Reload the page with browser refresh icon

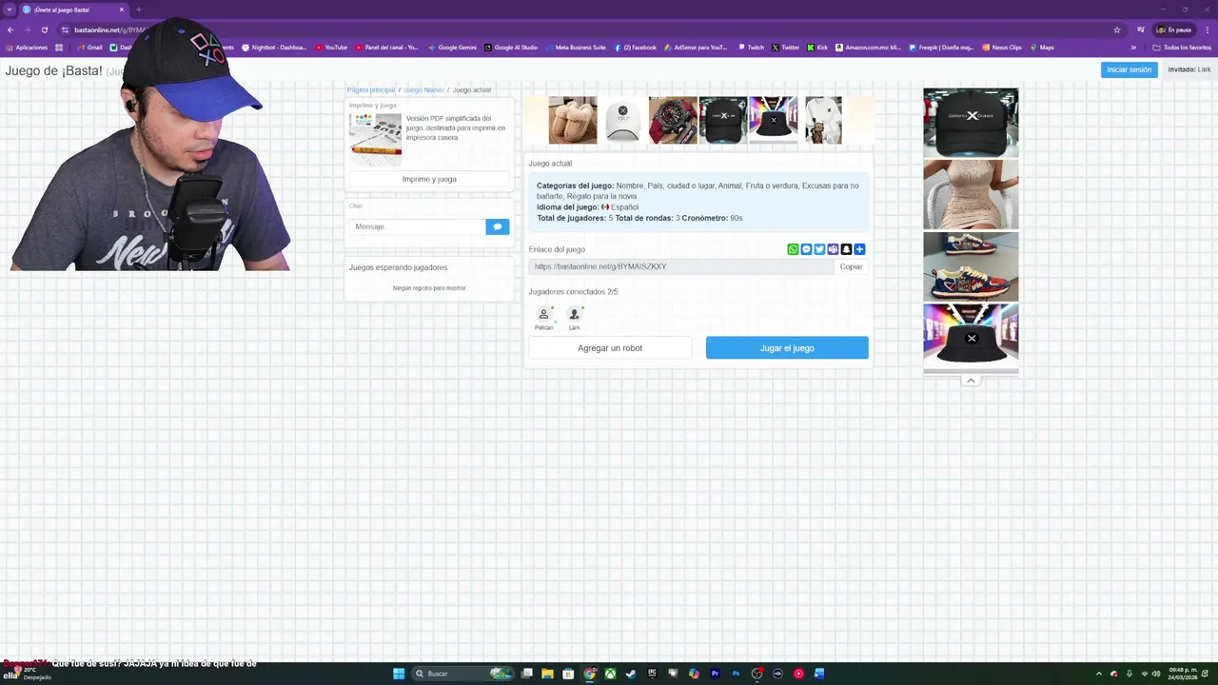(x=44, y=29)
